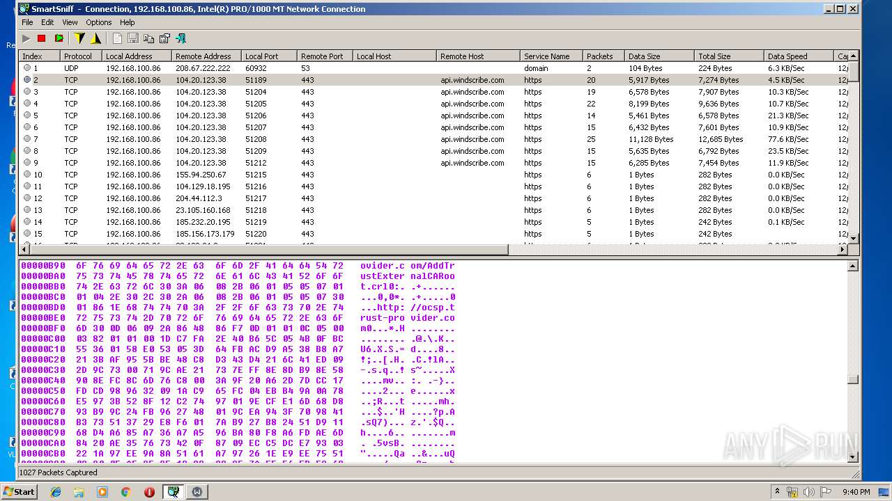The image size is (892, 501).
Task: Select remote address 185.156.173.179 row
Action: (433, 234)
